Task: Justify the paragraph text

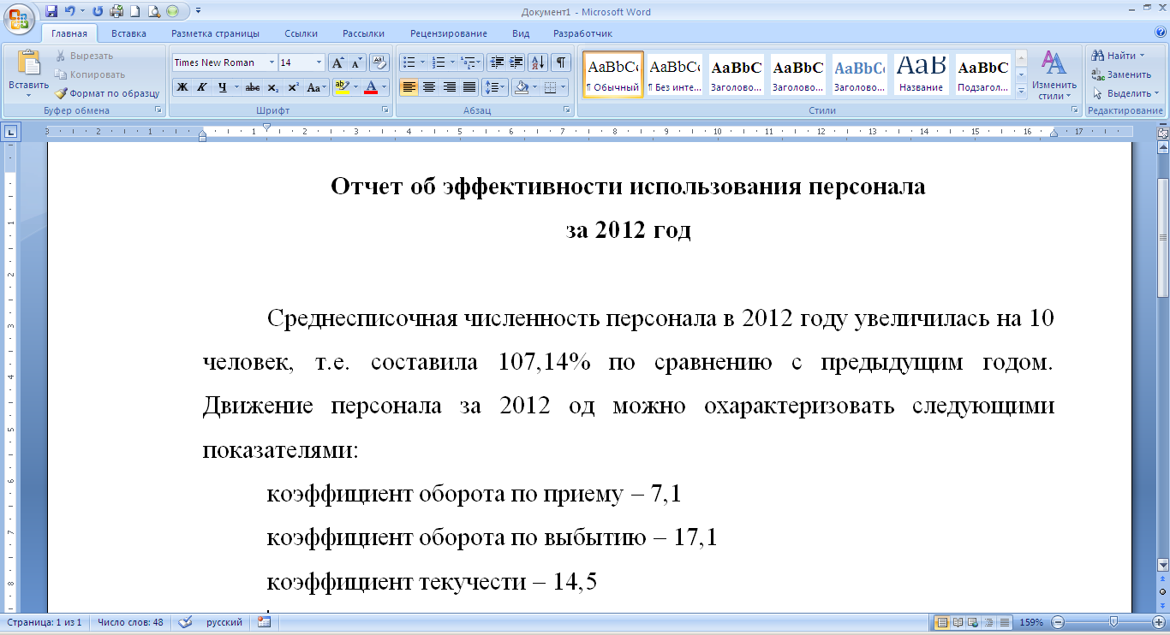Action: (x=469, y=87)
